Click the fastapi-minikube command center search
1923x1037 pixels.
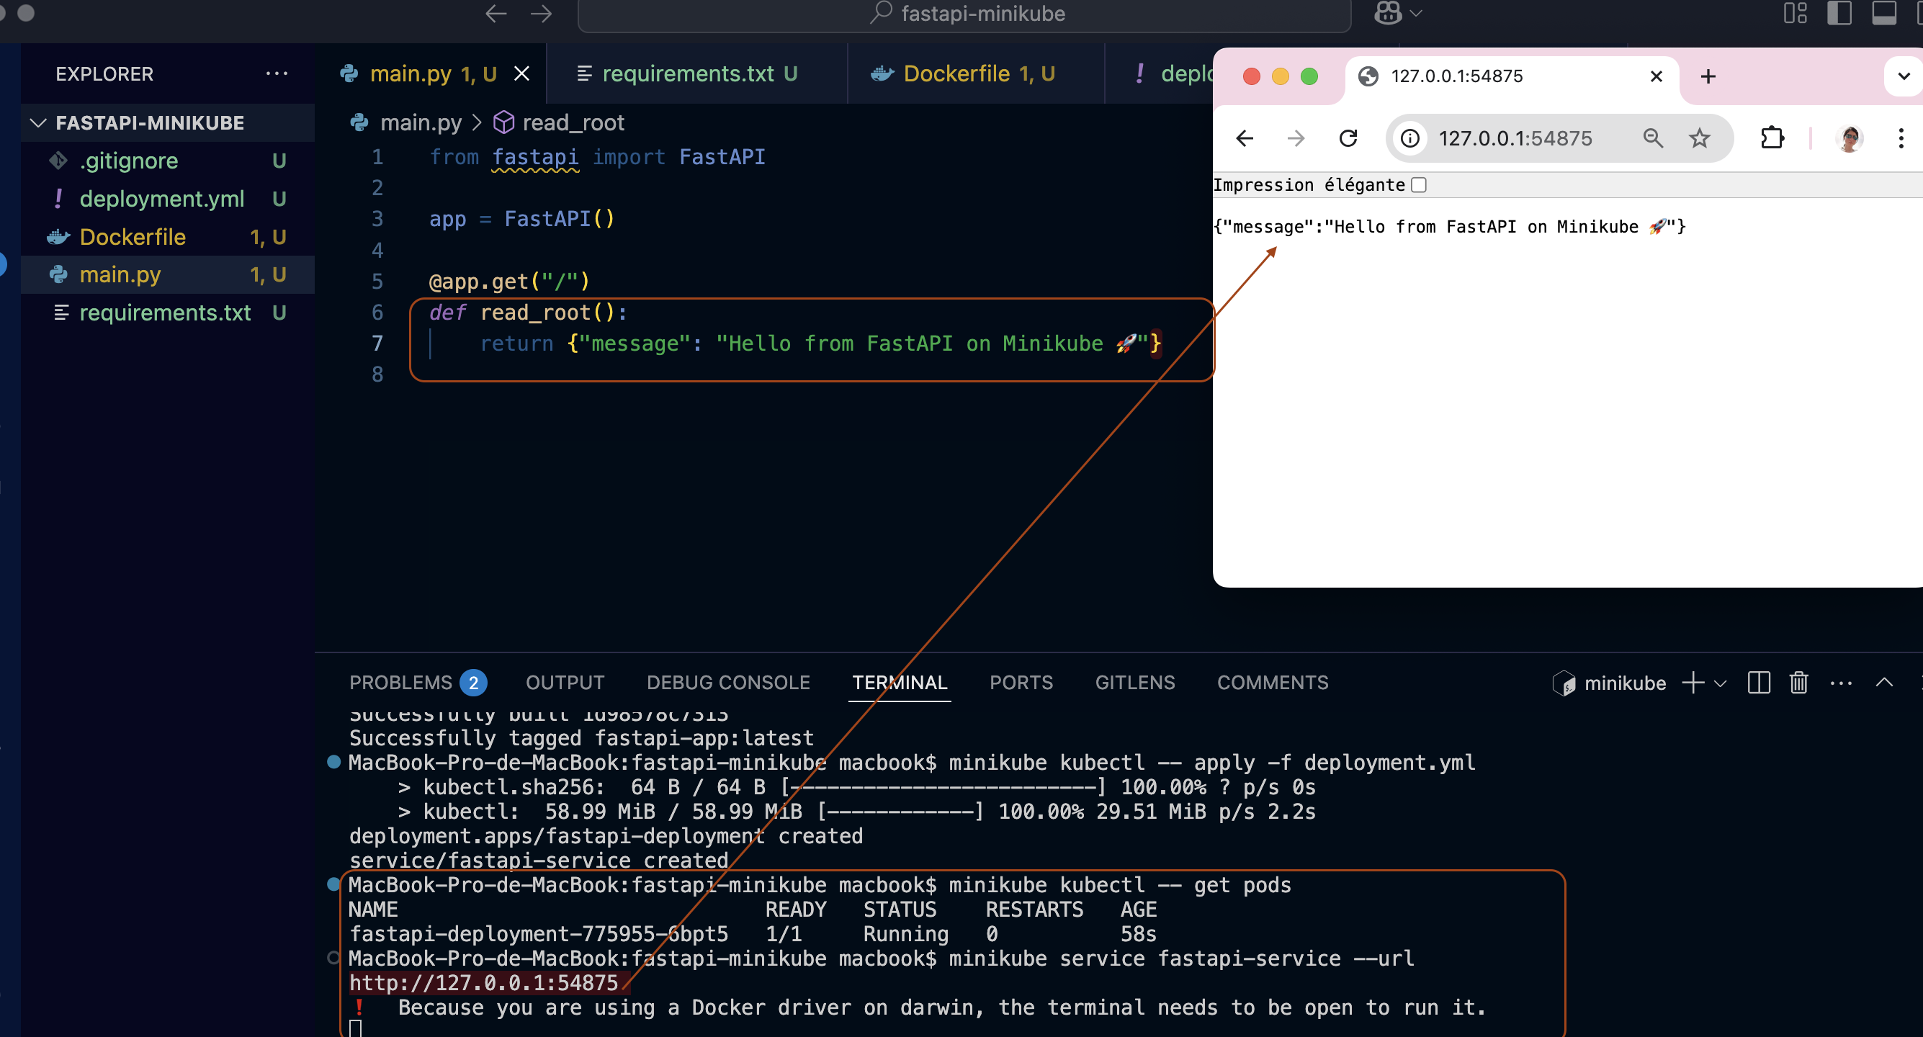click(964, 14)
